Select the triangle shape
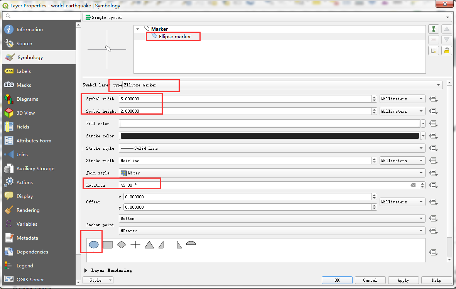 tap(149, 245)
